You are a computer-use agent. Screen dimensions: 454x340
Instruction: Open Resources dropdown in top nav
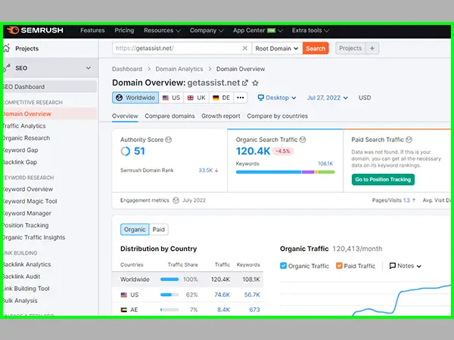pyautogui.click(x=162, y=30)
